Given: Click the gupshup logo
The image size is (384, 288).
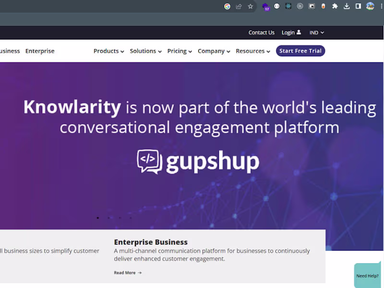Looking at the screenshot, I should tap(197, 161).
